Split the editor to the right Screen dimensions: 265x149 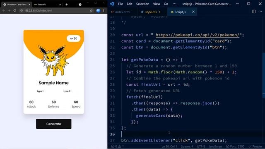tap(254, 12)
